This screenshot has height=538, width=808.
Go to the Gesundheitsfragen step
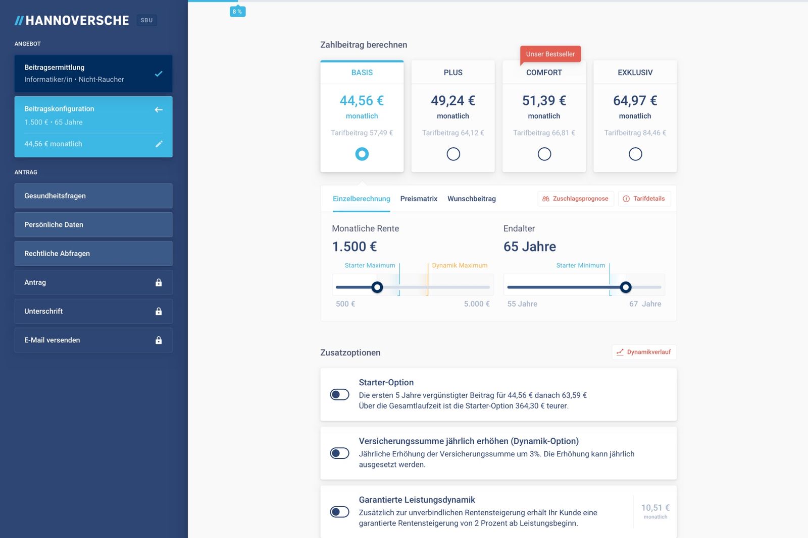pos(93,196)
